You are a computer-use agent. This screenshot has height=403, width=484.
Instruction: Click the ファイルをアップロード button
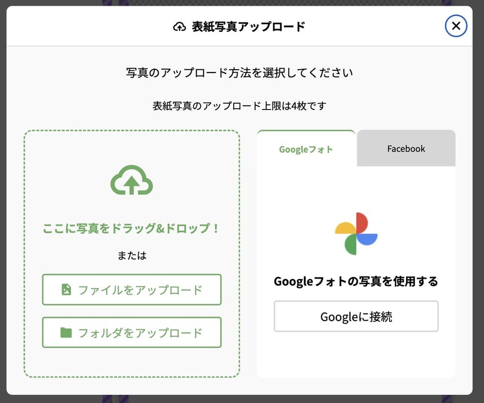[x=132, y=290]
